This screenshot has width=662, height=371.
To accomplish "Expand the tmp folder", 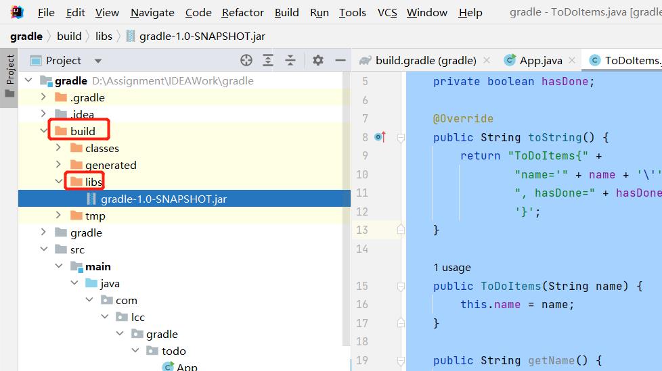I will (x=59, y=215).
